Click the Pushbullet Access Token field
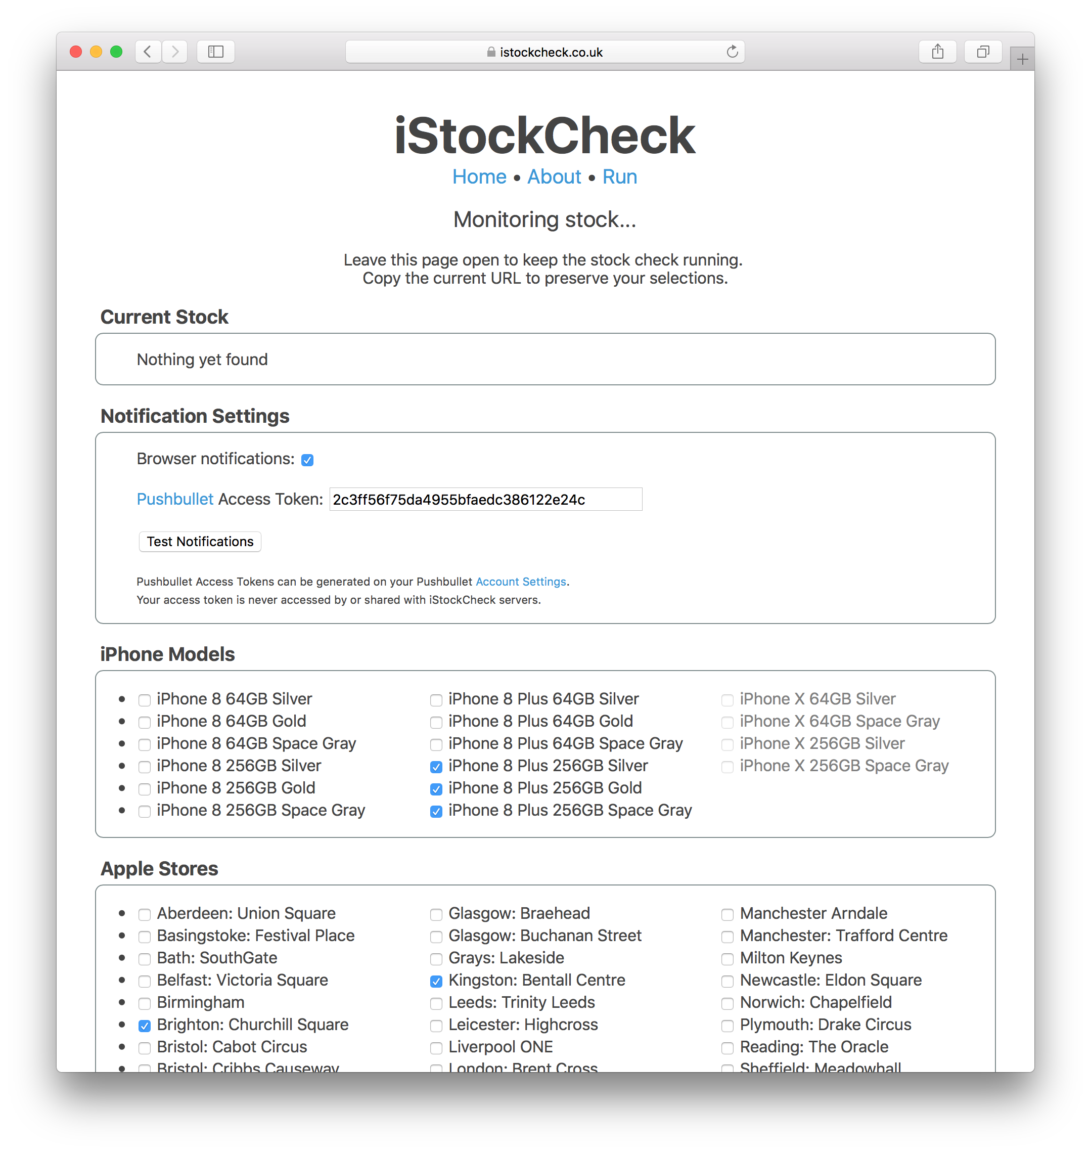This screenshot has height=1153, width=1091. click(486, 499)
